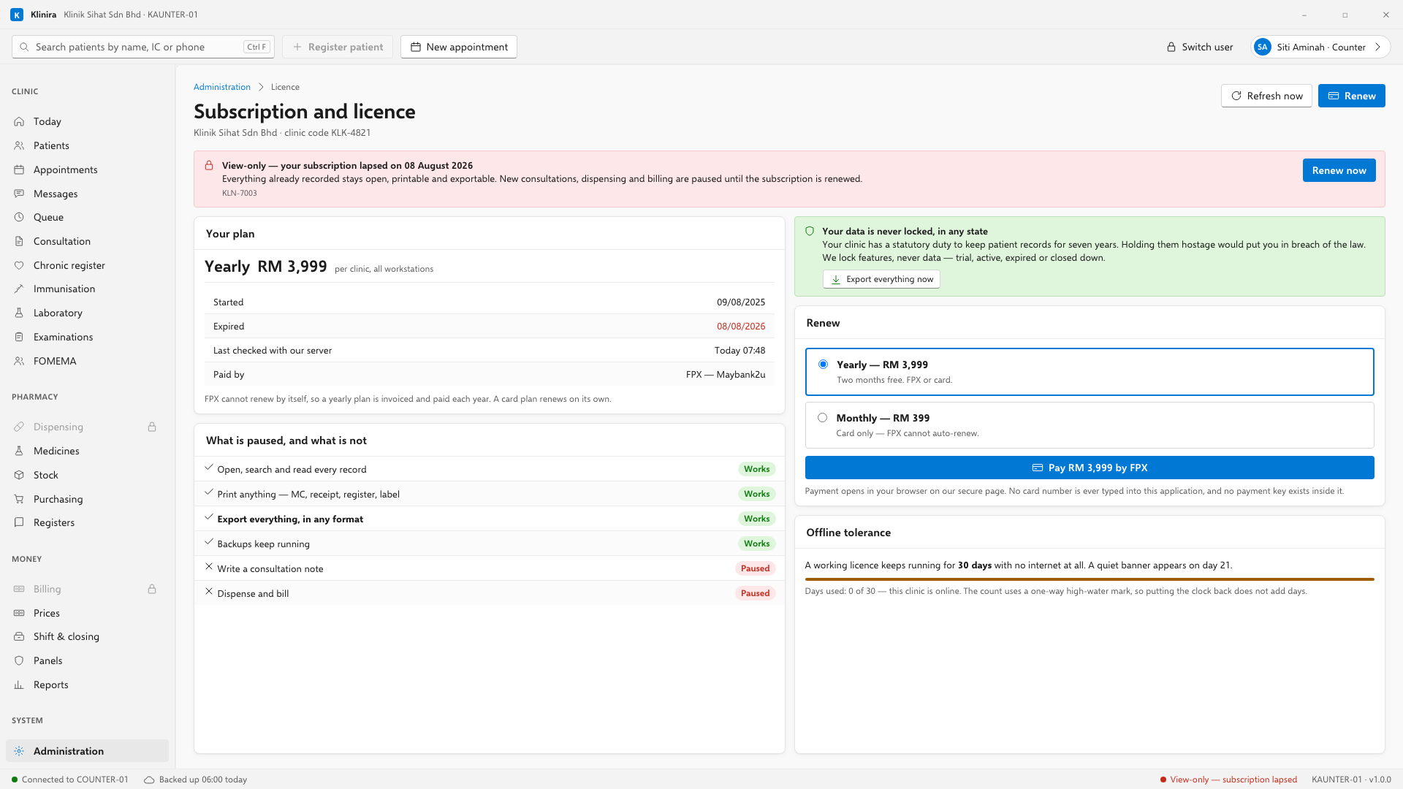Click the Reports bar chart icon
The image size is (1403, 789).
pyautogui.click(x=19, y=685)
